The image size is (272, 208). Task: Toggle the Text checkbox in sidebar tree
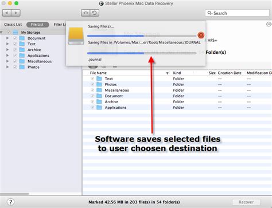click(x=15, y=44)
